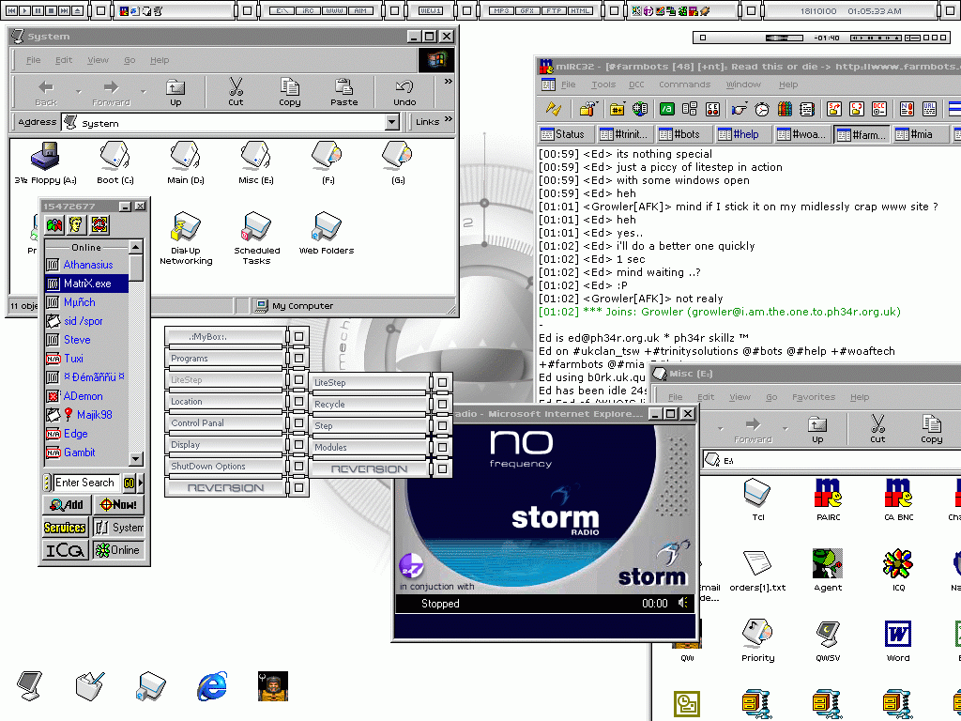Open the mIRC Commands menu
The height and width of the screenshot is (721, 961).
[684, 84]
